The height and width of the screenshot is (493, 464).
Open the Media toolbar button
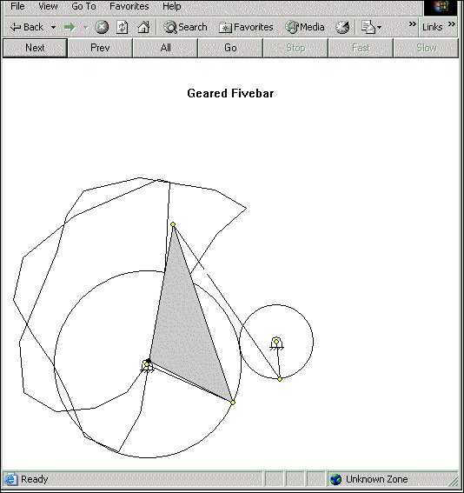(x=305, y=27)
